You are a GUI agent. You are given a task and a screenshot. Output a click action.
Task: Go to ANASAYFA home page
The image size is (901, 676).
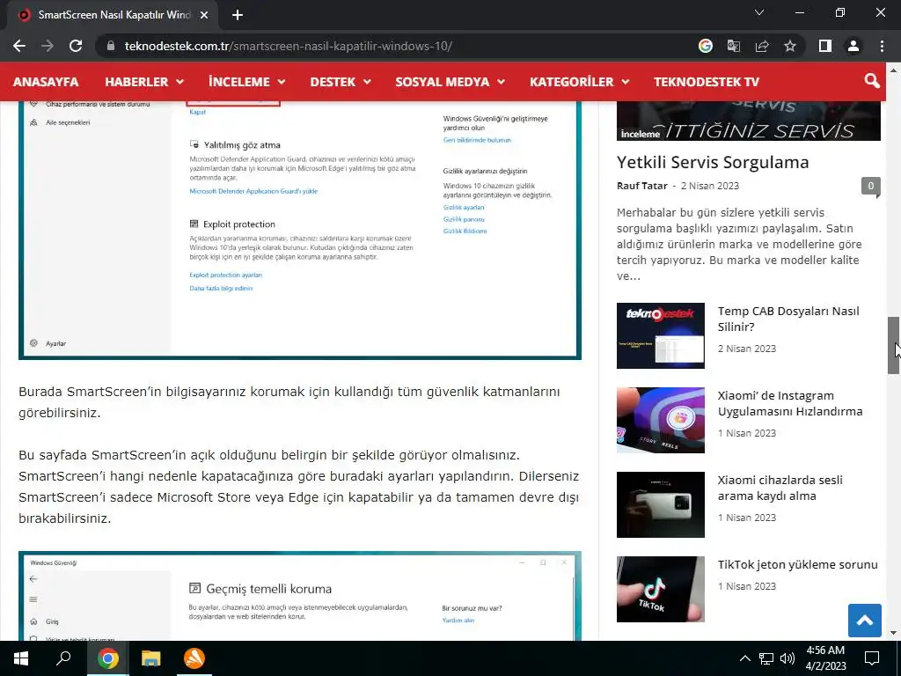[x=46, y=82]
